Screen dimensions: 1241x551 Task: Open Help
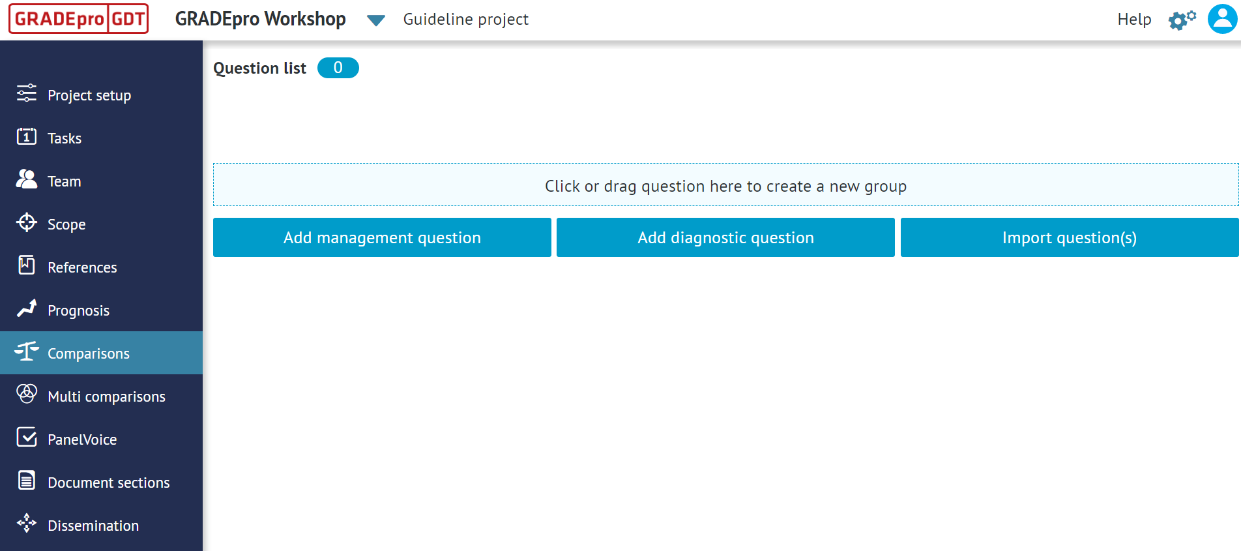coord(1134,20)
